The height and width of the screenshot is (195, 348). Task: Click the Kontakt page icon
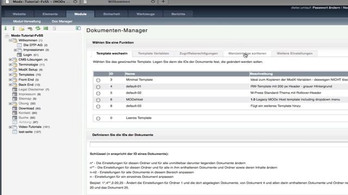(15, 113)
